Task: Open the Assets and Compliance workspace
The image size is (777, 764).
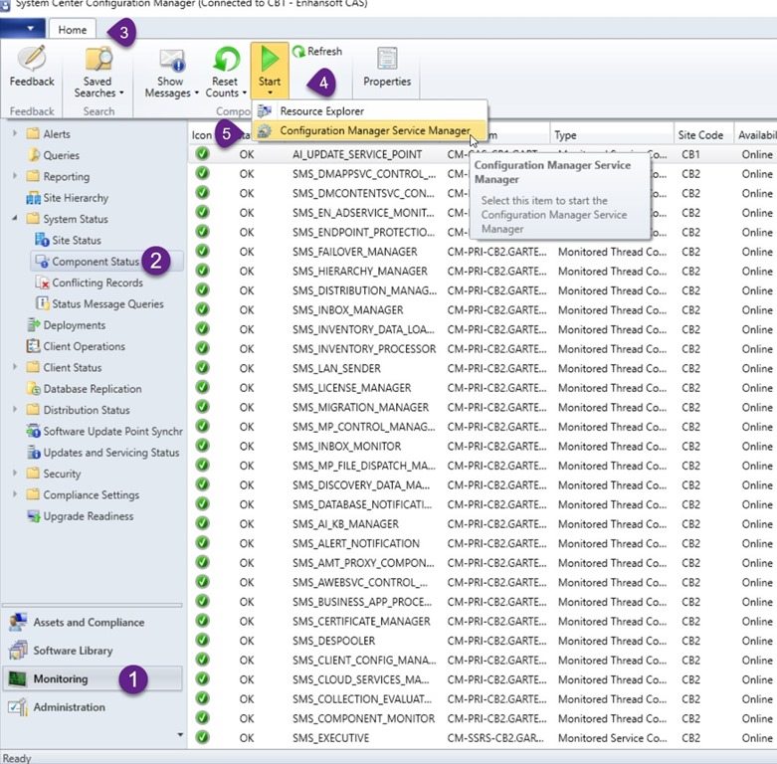Action: point(89,622)
